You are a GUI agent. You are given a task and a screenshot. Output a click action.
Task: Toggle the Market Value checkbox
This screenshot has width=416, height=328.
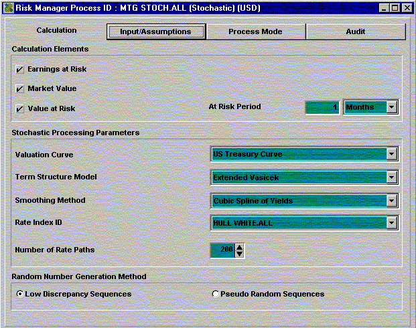19,89
